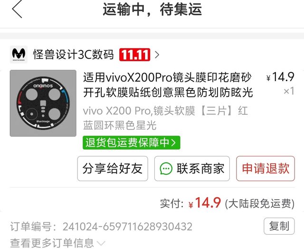This screenshot has height=249, width=304.
Task: Click 申请退款 button
Action: click(266, 168)
